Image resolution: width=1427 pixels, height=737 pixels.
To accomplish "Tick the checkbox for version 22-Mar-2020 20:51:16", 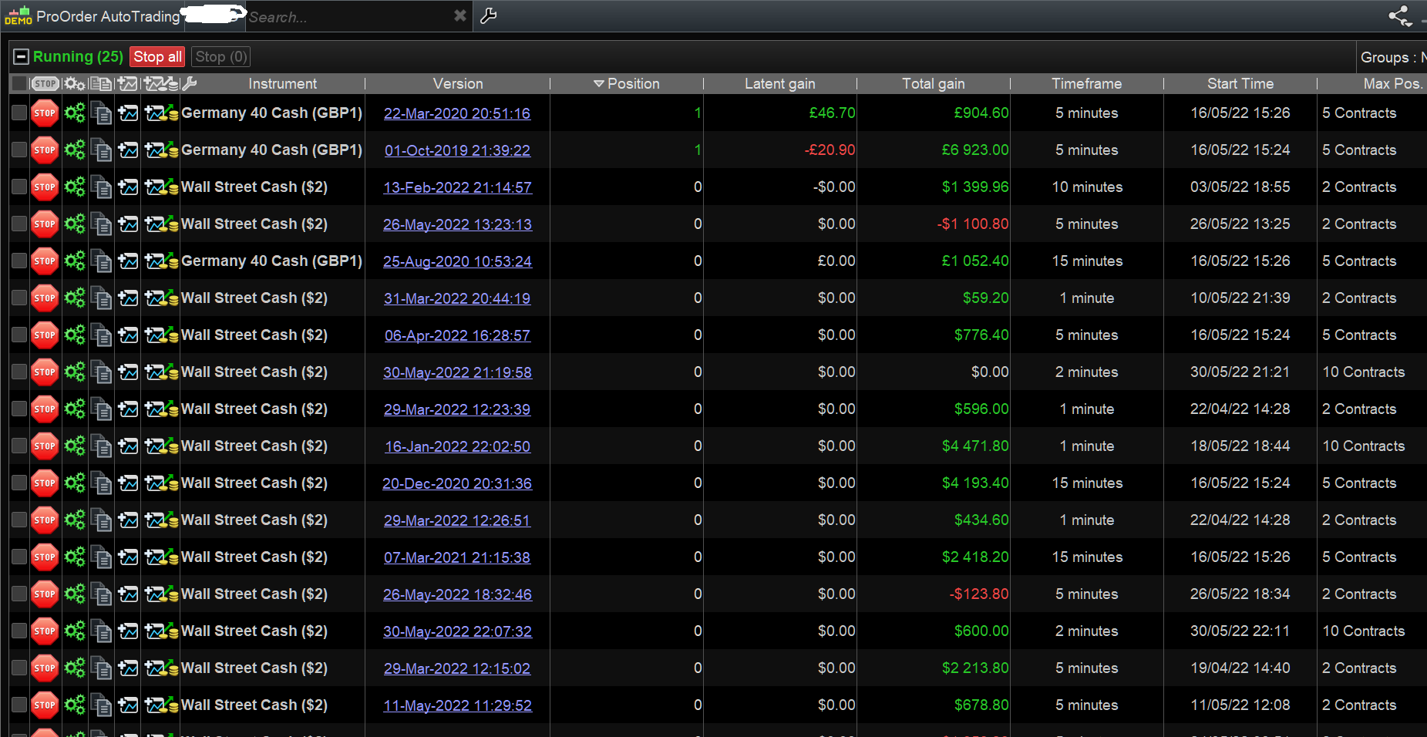I will click(19, 113).
